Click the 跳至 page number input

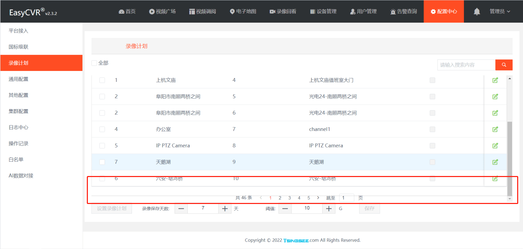pyautogui.click(x=347, y=198)
